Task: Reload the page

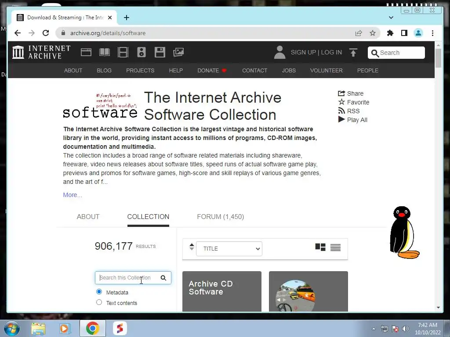Action: (x=46, y=33)
